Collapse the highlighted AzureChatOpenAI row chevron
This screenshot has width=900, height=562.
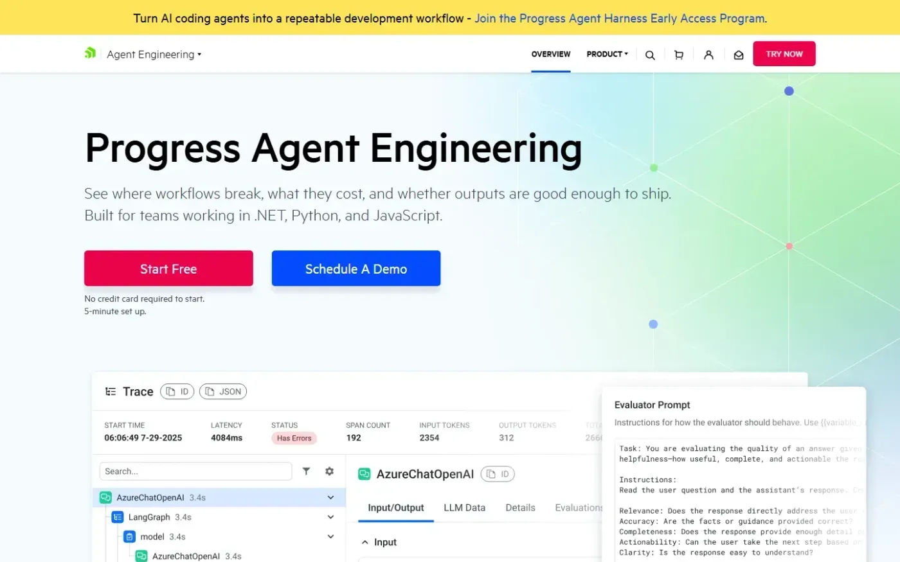[330, 497]
